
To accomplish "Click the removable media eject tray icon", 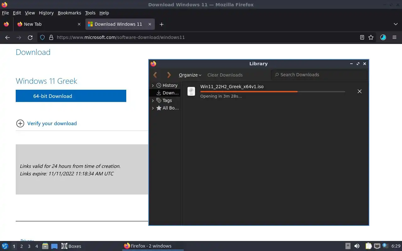I will click(348, 246).
